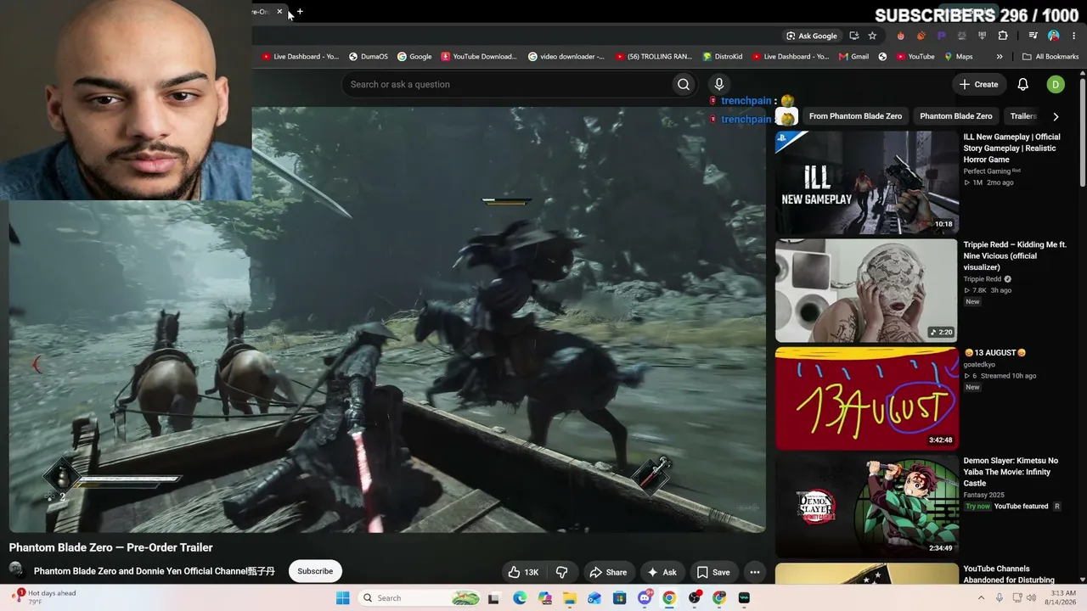The image size is (1087, 611).
Task: Open the Gmail bookmark
Action: 853,57
